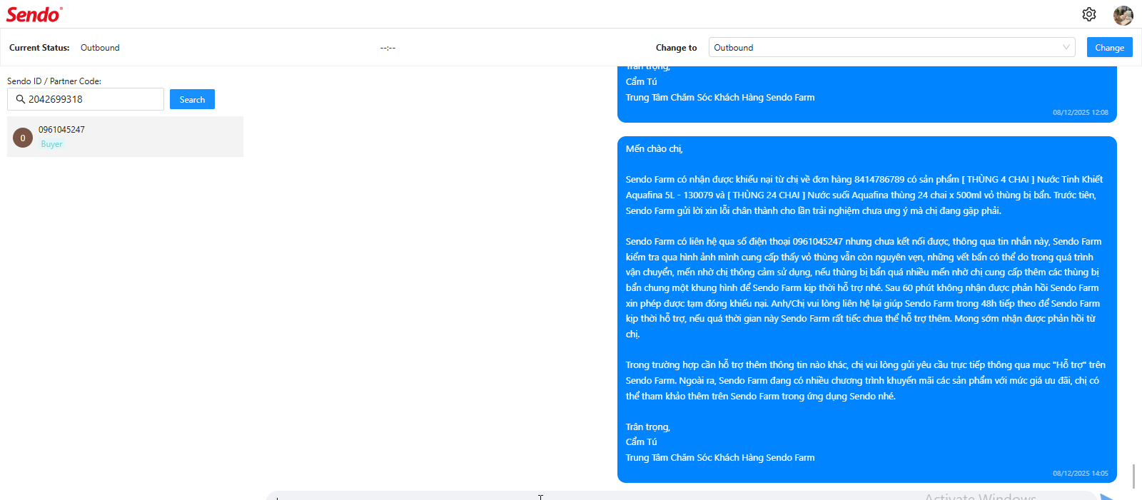
Task: Click the brown avatar circle of buyer 0961045247
Action: [23, 138]
